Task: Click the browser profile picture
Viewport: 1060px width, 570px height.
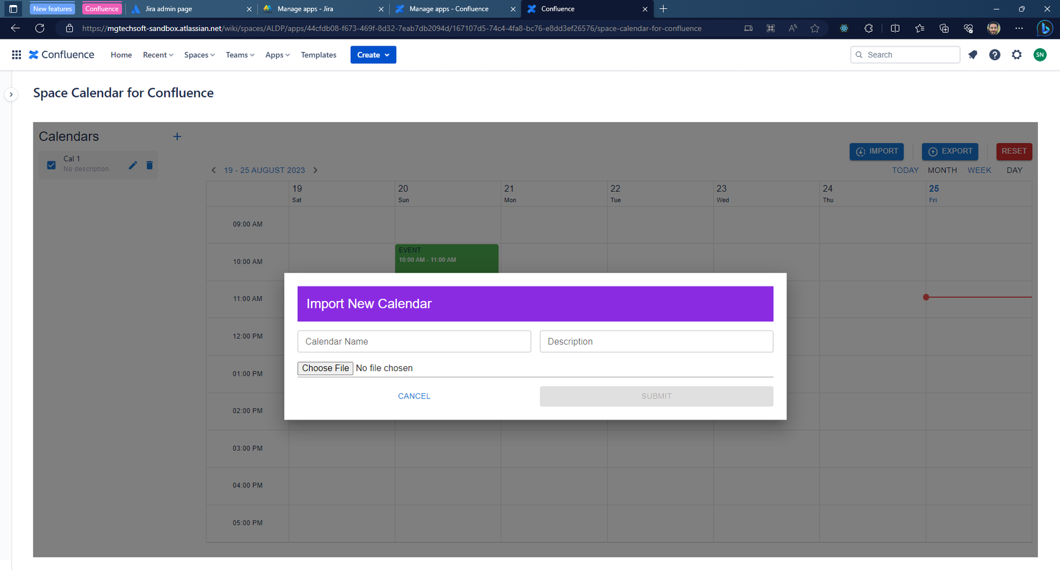Action: click(994, 28)
